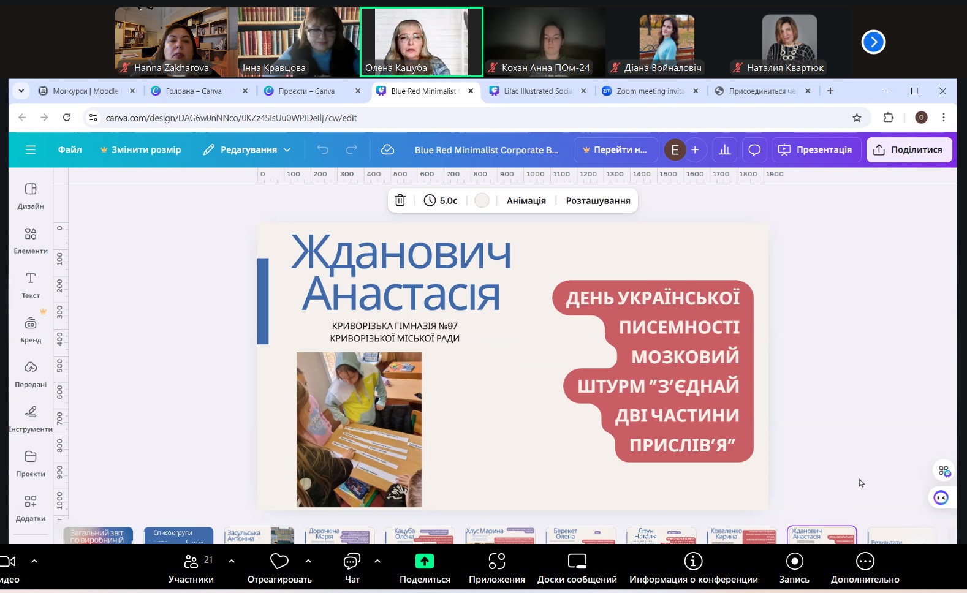Open the Uploads (Передані) panel
Image resolution: width=967 pixels, height=593 pixels.
coord(30,374)
